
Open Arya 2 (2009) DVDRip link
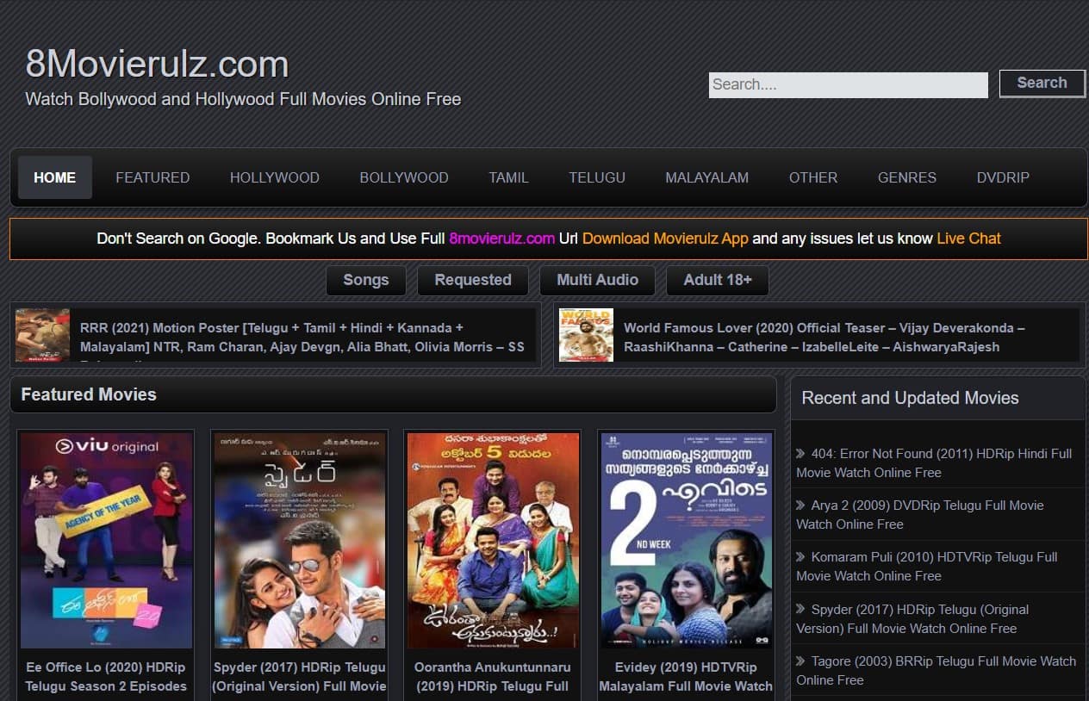point(920,515)
